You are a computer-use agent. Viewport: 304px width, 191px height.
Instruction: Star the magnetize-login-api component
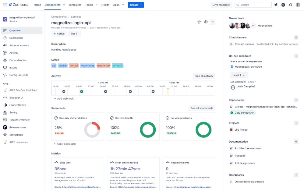[199, 22]
